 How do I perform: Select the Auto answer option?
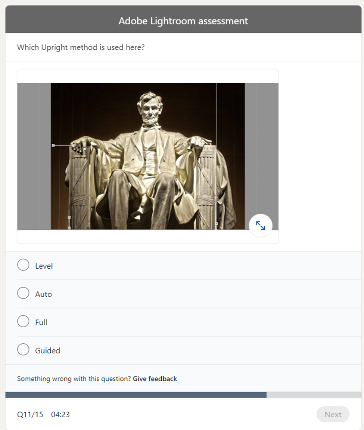click(x=23, y=293)
